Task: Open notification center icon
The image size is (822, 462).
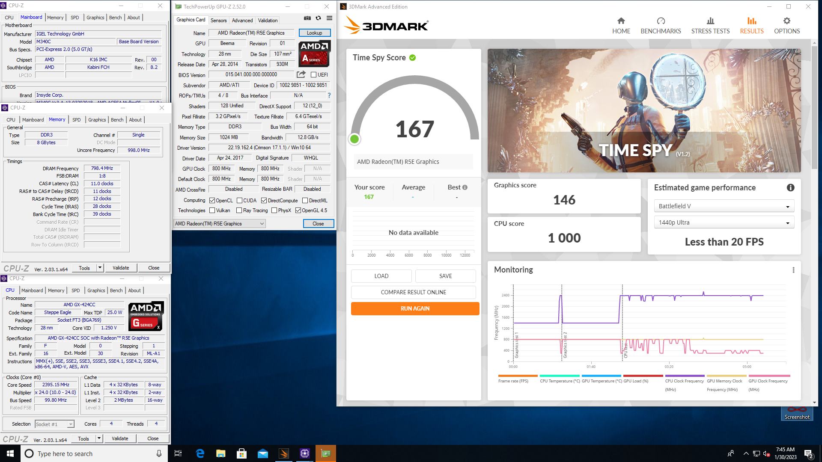Action: 809,453
